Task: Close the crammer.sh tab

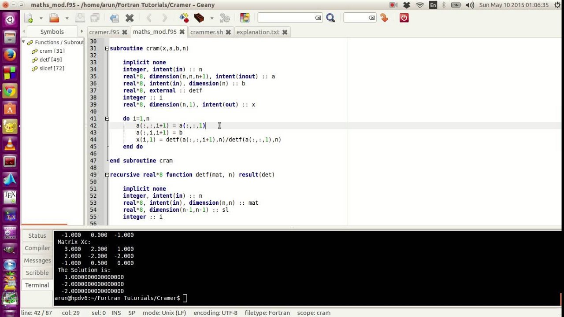Action: point(228,32)
